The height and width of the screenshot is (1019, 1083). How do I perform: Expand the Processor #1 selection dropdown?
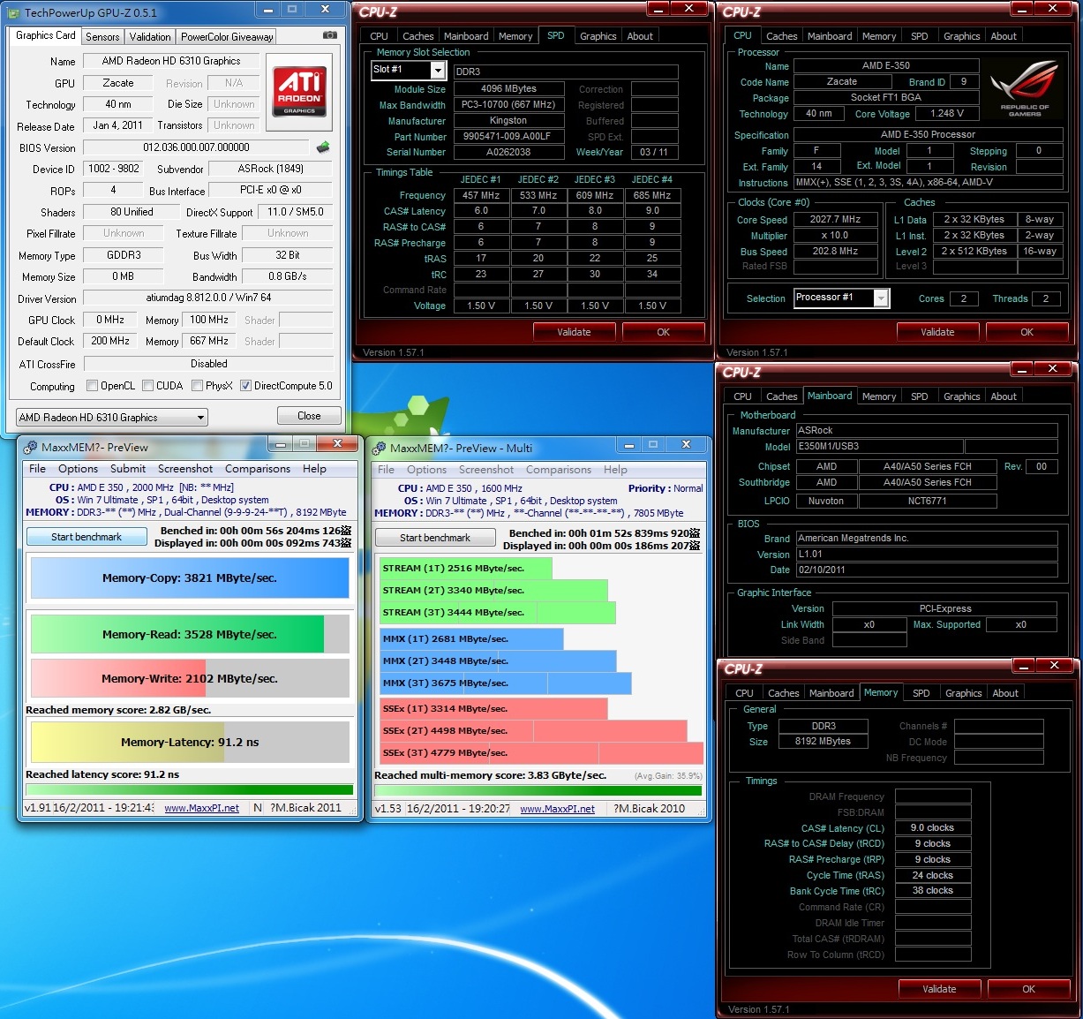841,298
